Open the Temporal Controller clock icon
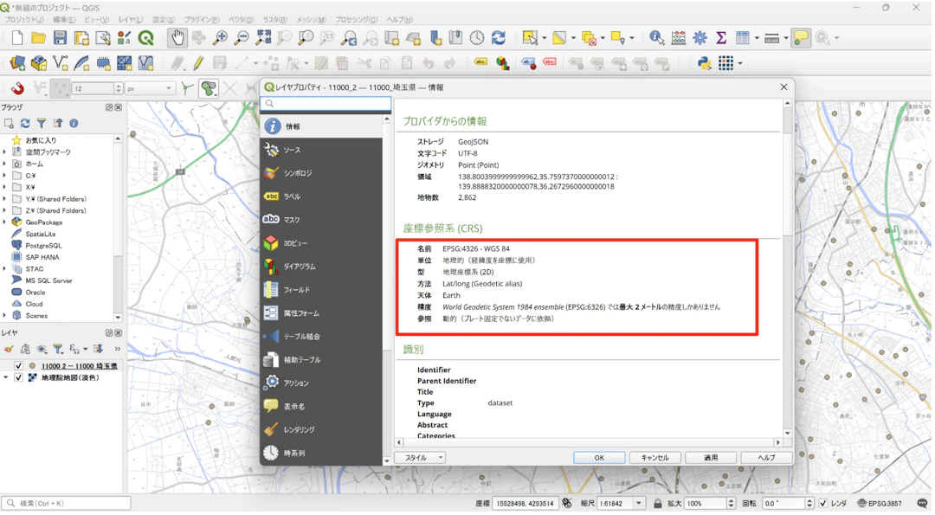935x515 pixels. coord(477,38)
